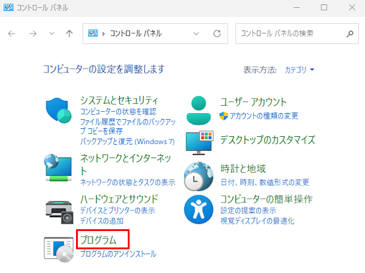The height and width of the screenshot is (273, 365).
Task: Click the Clock and Region globe icon
Action: pos(198,176)
